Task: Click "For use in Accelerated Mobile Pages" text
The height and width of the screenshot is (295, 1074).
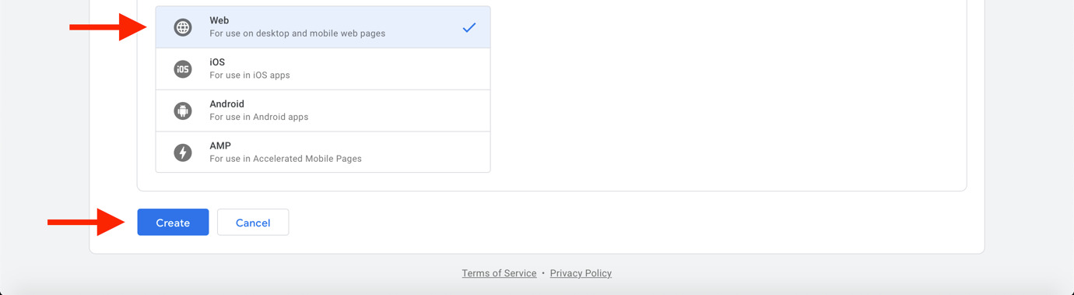Action: [x=286, y=159]
